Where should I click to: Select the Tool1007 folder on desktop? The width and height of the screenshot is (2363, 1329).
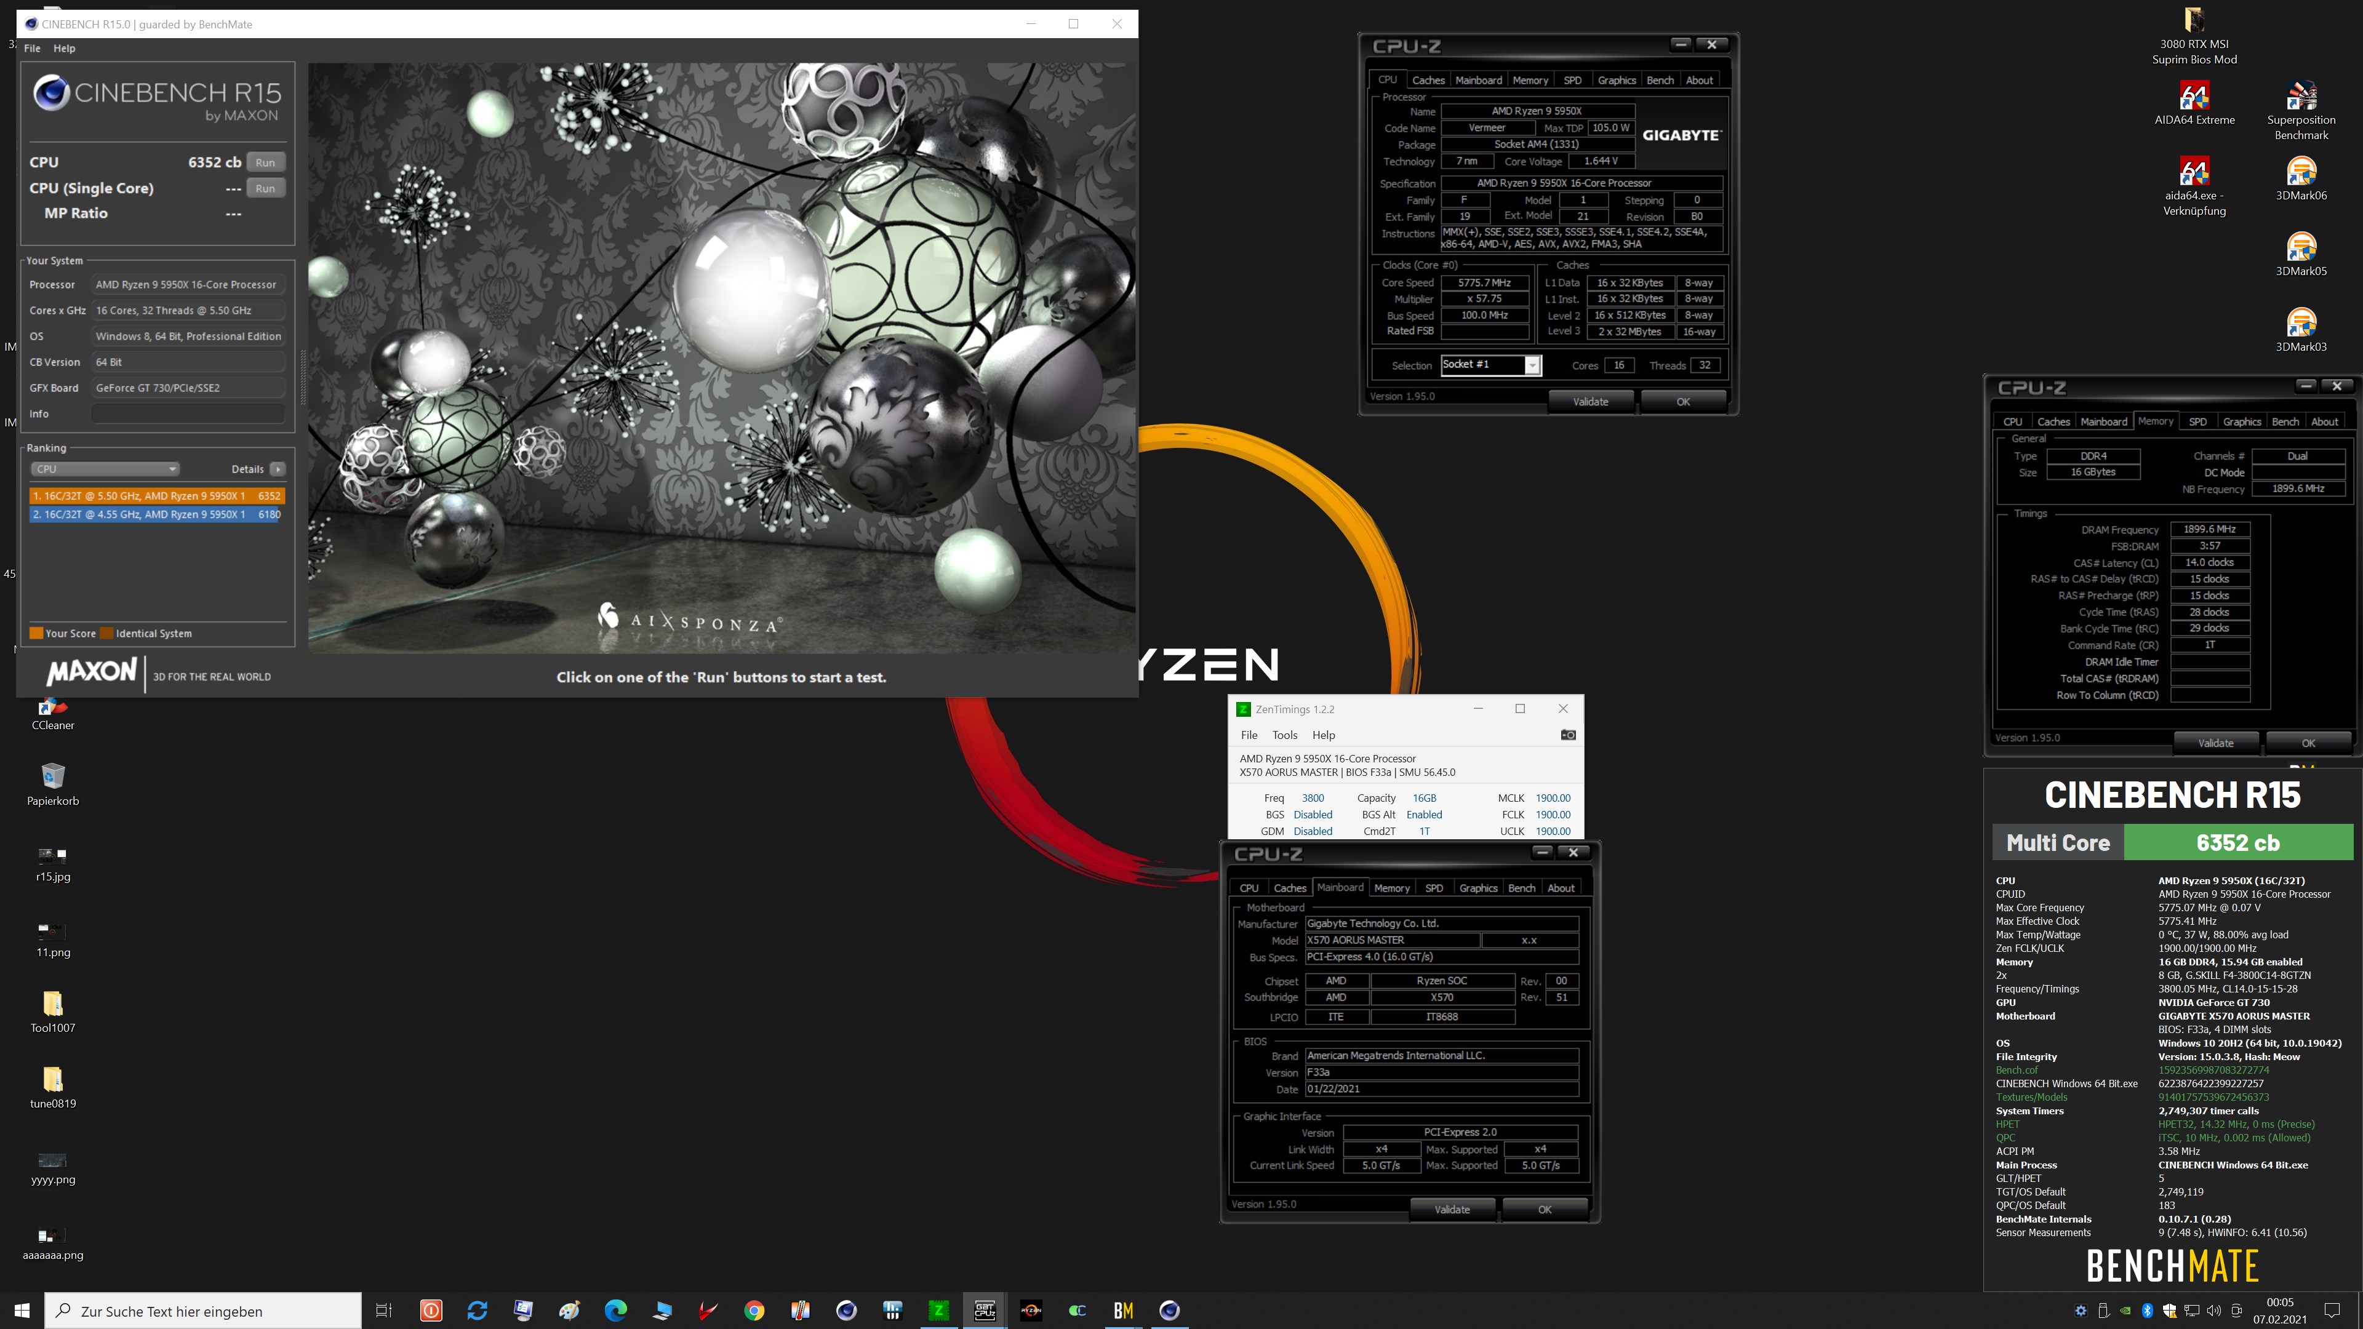(x=53, y=1012)
